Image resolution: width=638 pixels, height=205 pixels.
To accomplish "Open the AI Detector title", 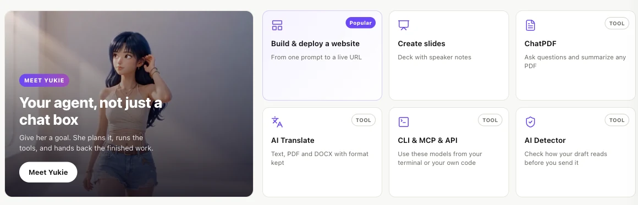I will pyautogui.click(x=545, y=140).
